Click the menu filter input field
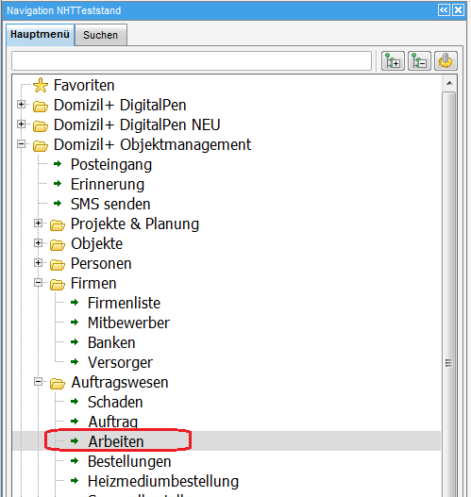This screenshot has width=471, height=497. 192,60
